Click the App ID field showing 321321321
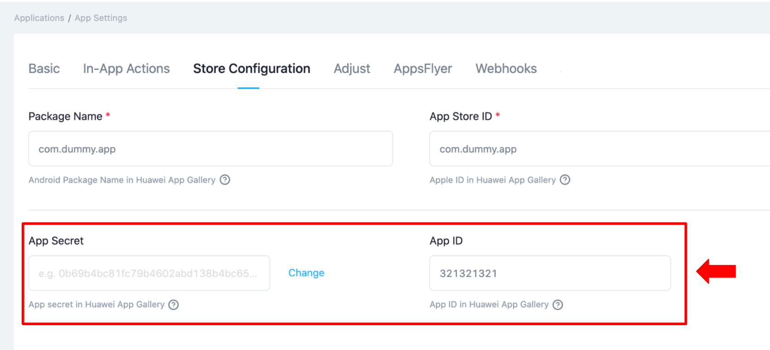 point(550,273)
